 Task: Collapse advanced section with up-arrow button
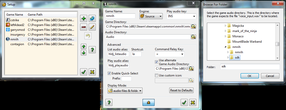149,102
